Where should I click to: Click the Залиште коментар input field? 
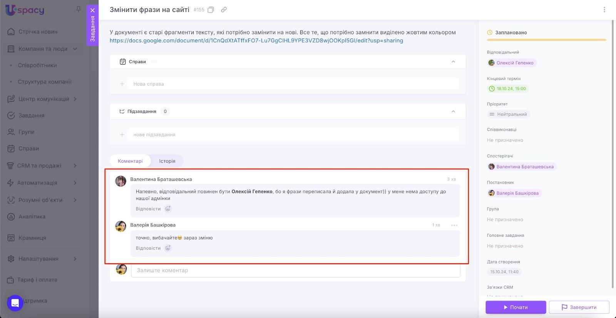[295, 270]
